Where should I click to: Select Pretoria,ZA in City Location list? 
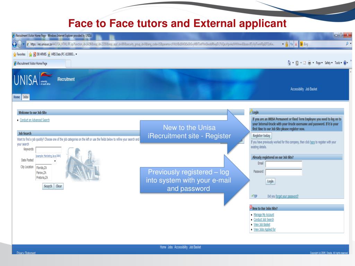42,178
